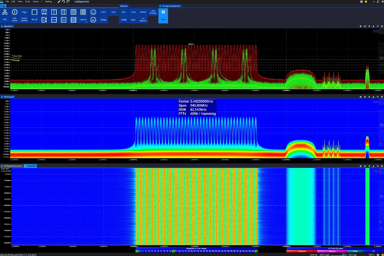This screenshot has height=256, width=384.
Task: Click the sad smiley face icon
Action: [93, 20]
